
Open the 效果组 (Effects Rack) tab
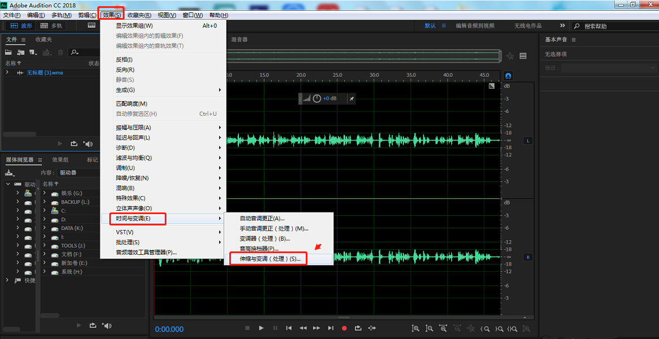[x=60, y=160]
